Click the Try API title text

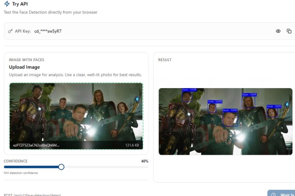pos(20,4)
